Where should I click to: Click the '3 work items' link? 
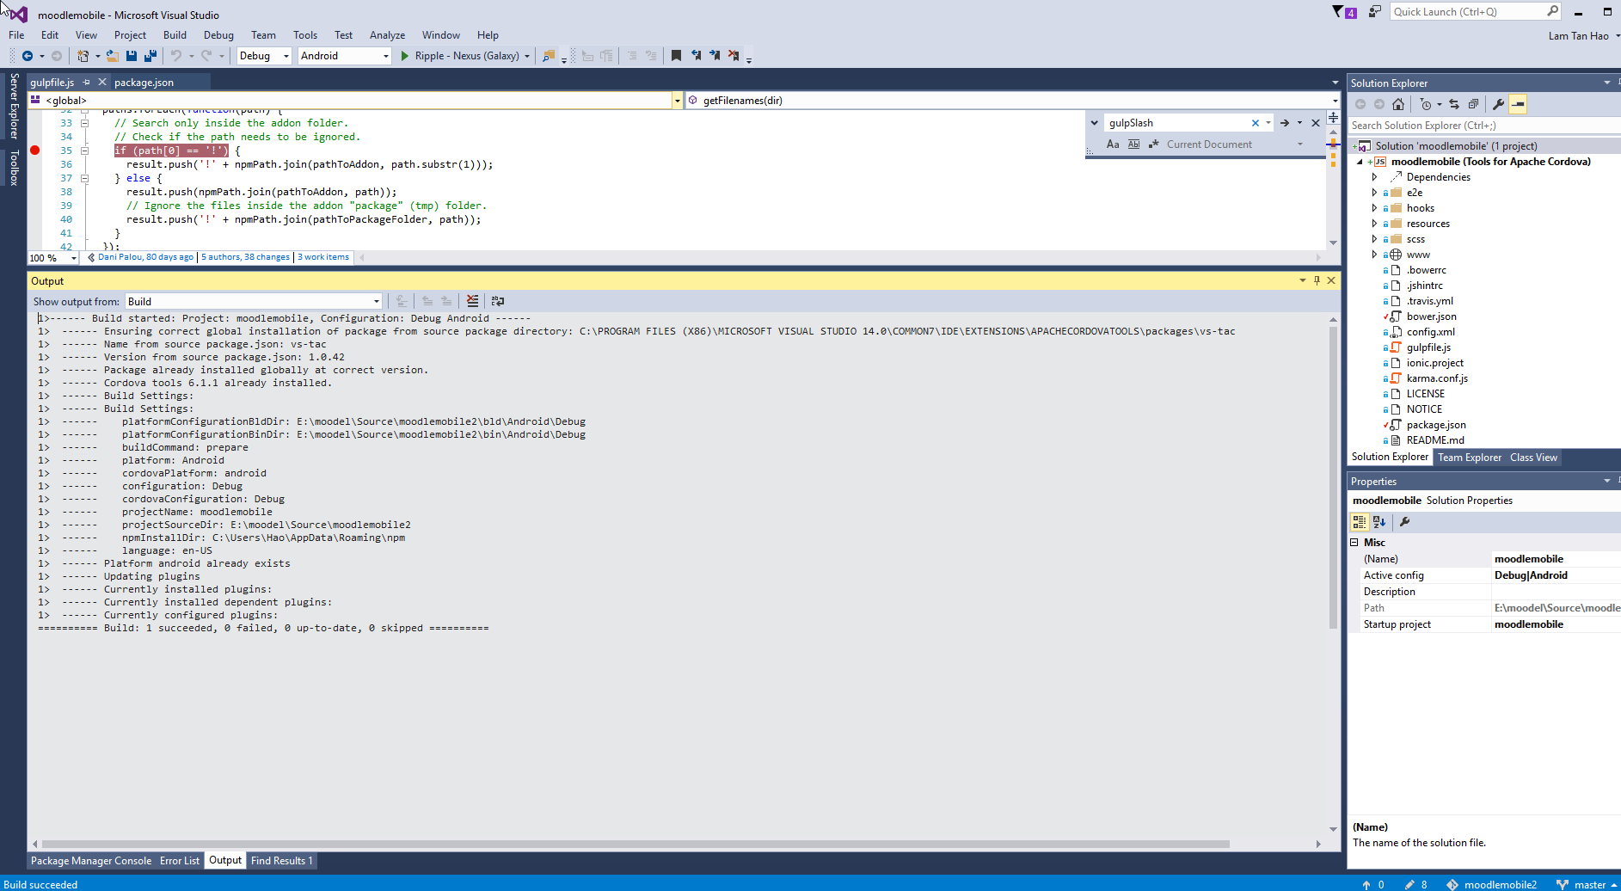(323, 257)
